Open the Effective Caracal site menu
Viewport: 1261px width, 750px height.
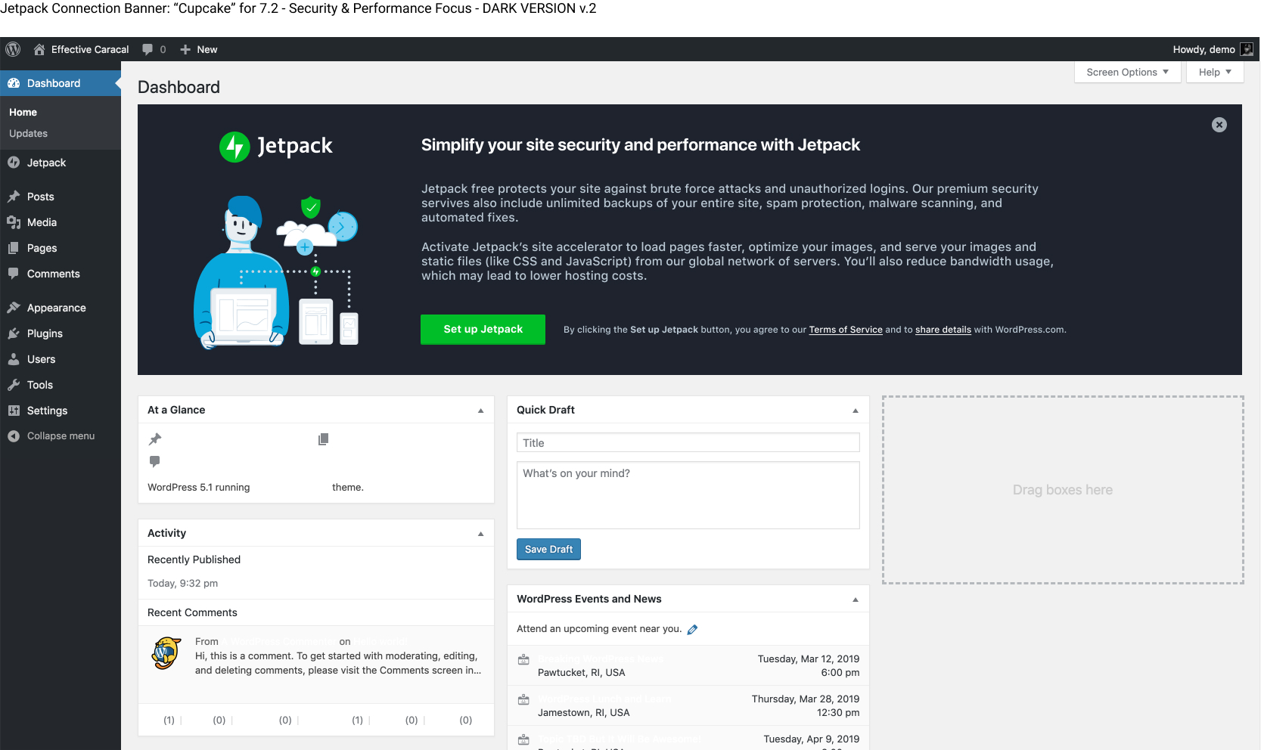81,49
